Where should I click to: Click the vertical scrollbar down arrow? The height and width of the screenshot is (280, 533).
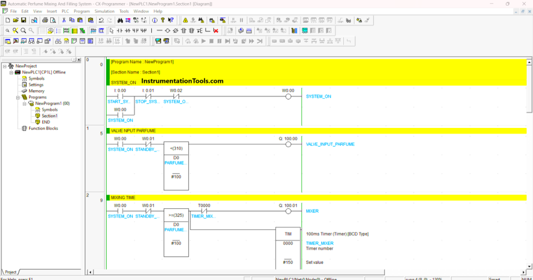coord(529,266)
